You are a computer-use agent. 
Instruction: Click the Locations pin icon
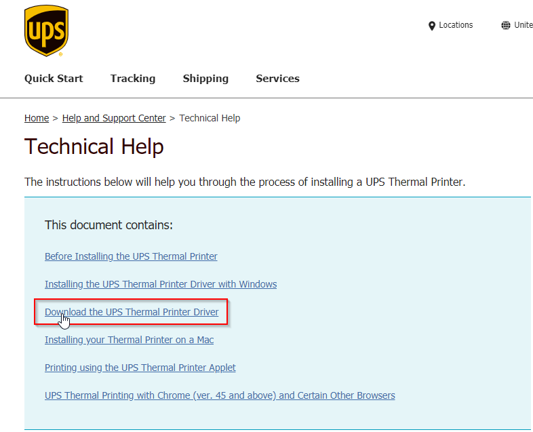coord(432,26)
